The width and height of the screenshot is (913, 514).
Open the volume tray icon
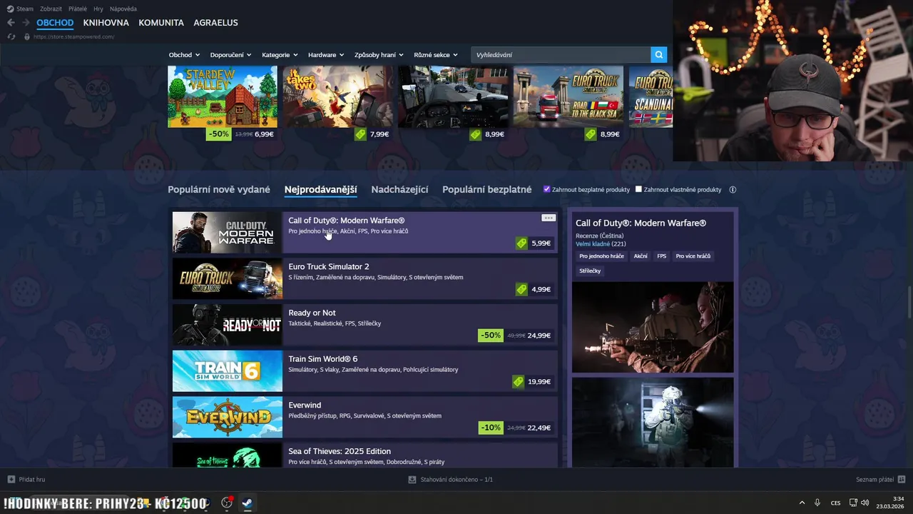pyautogui.click(x=864, y=503)
